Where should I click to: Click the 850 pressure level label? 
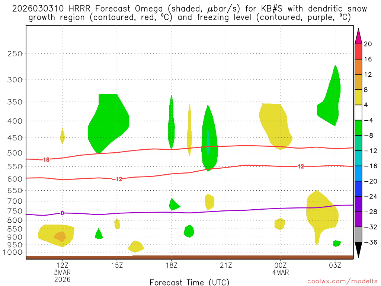point(15,229)
